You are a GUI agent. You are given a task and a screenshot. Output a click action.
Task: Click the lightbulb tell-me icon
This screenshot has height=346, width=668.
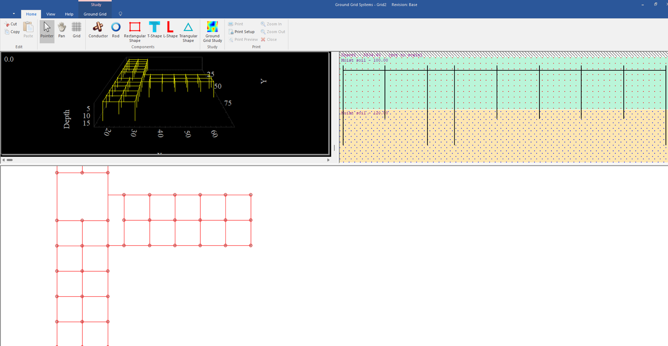pos(120,14)
